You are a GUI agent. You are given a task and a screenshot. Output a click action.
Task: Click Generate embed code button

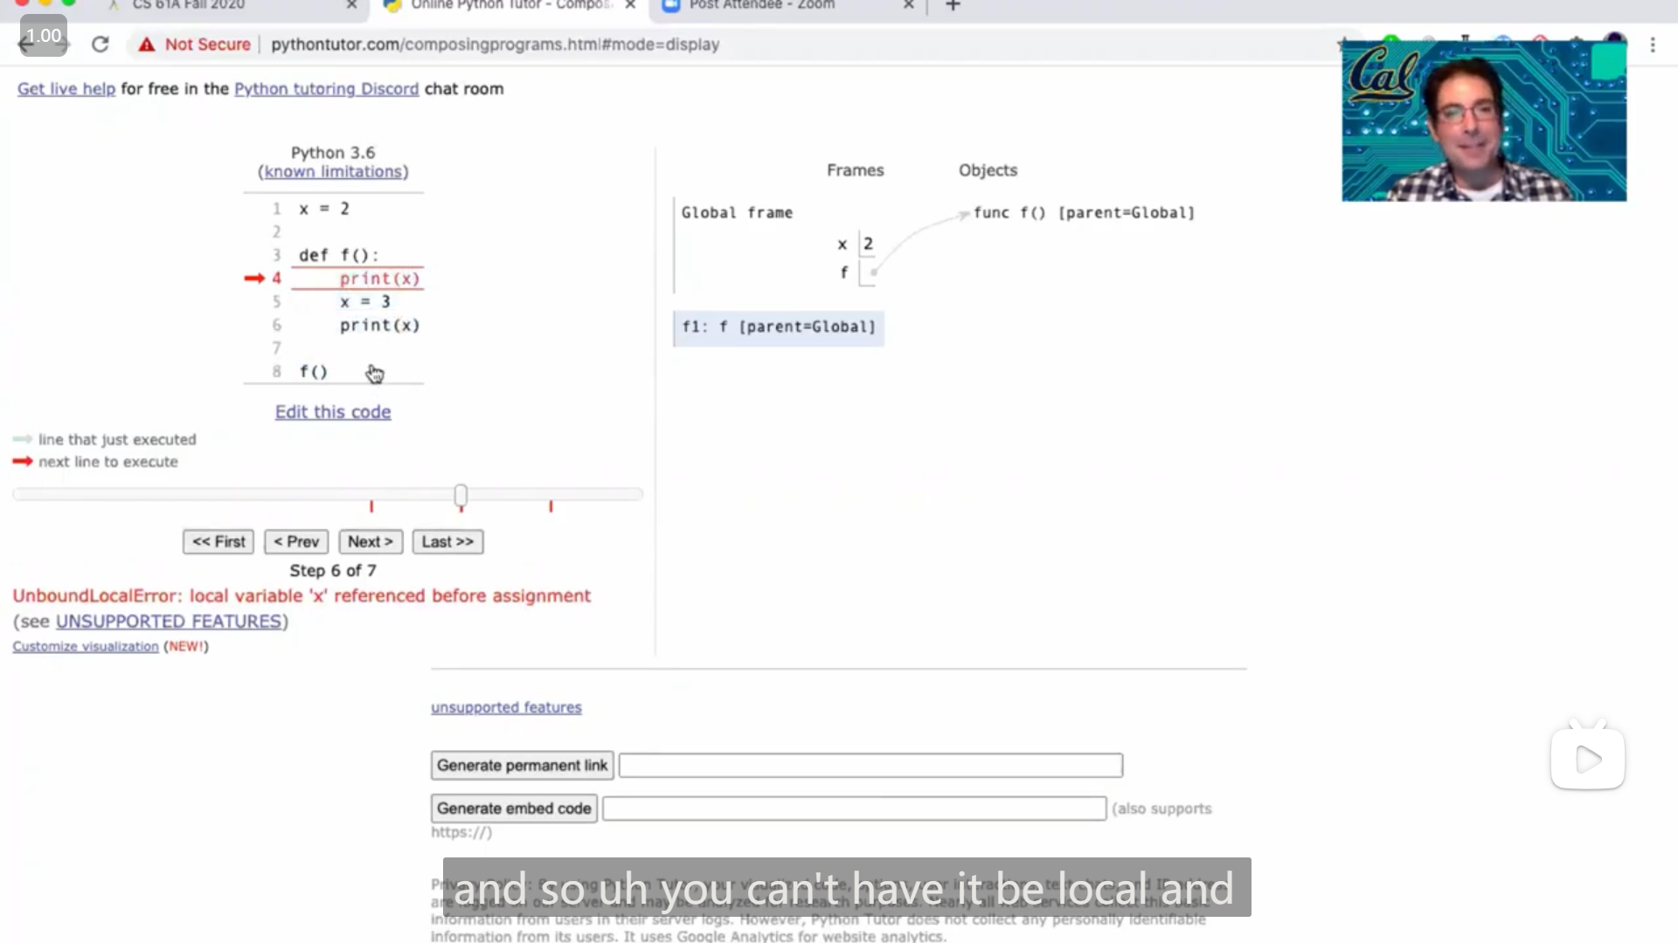pos(514,807)
